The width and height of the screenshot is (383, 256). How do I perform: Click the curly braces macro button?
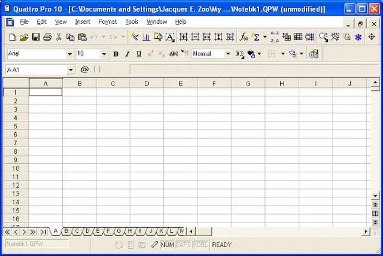pos(97,69)
